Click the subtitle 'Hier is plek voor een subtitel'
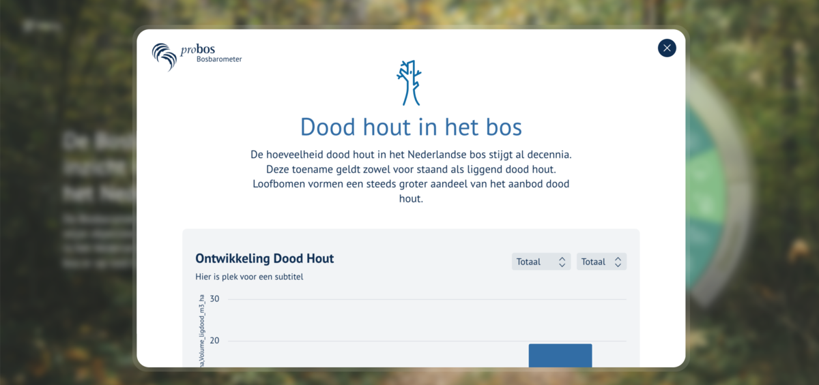 249,277
